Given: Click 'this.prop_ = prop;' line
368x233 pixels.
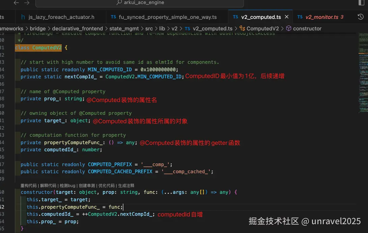Looking at the screenshot, I should pyautogui.click(x=53, y=222).
